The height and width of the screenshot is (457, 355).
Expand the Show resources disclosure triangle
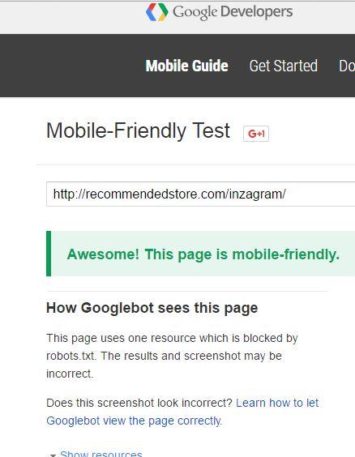pos(53,455)
